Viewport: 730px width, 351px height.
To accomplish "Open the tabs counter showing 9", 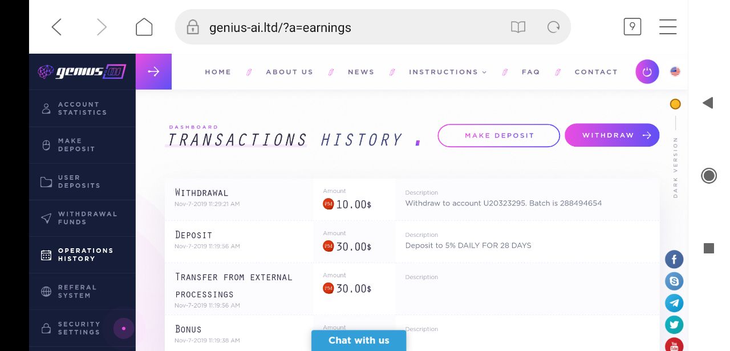I will coord(632,27).
